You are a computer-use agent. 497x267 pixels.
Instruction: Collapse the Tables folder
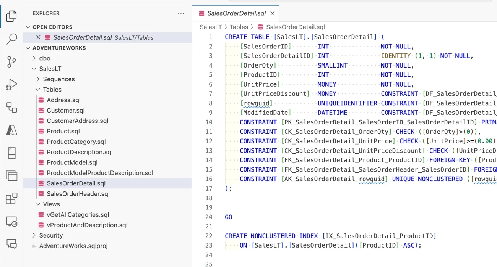coord(38,90)
